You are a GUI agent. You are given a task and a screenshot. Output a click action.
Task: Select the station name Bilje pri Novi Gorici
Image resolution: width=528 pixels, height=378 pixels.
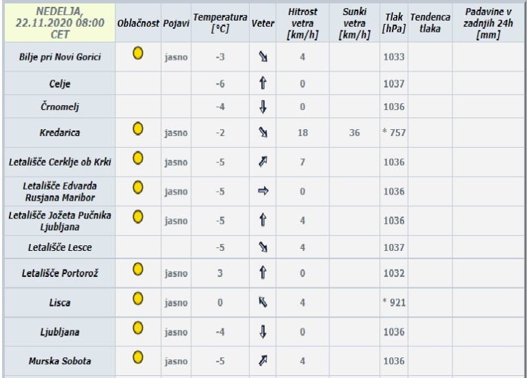click(60, 57)
